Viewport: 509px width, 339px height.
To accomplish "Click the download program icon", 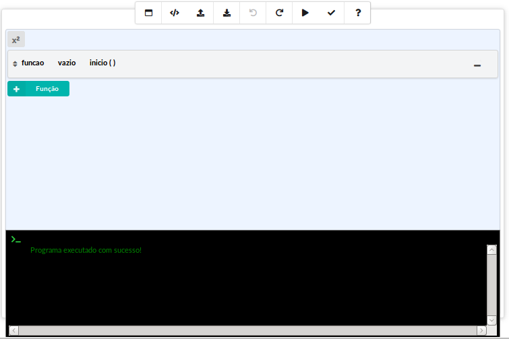I will [227, 13].
